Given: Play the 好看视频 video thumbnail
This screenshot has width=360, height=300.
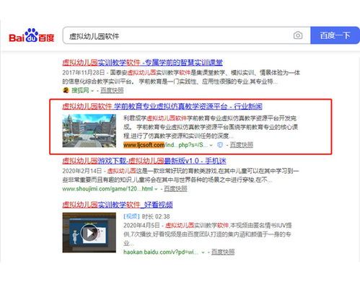Looking at the screenshot, I should coord(89,233).
